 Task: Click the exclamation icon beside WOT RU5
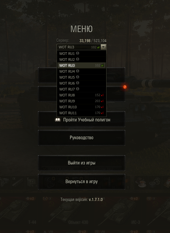[x=77, y=77]
